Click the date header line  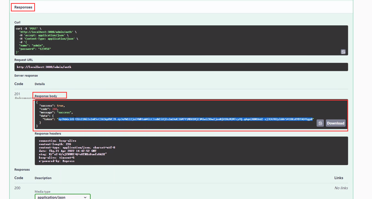(68, 151)
